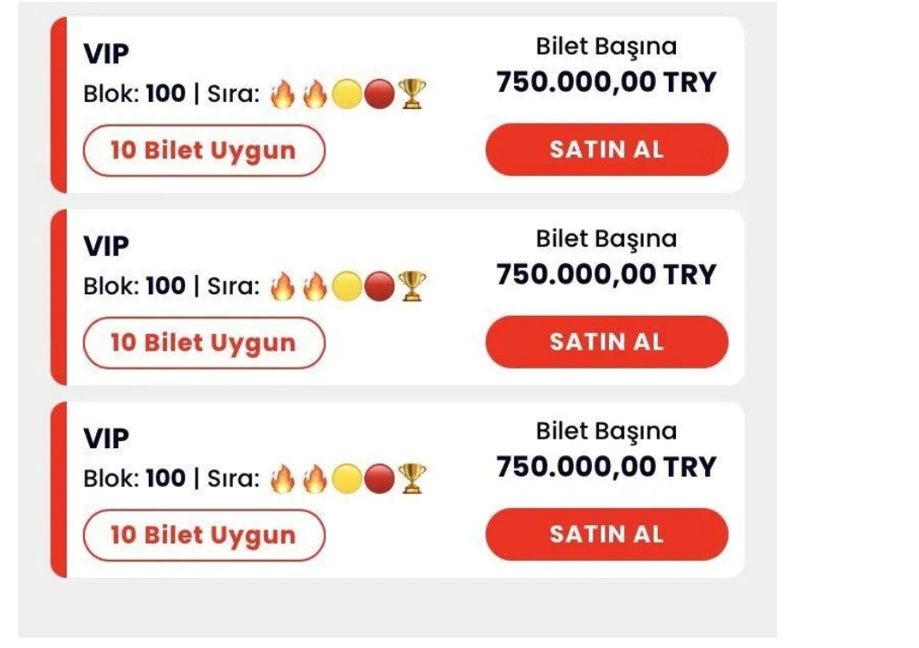Open the second listing's 10 Bilet Uygun pill
The width and height of the screenshot is (919, 648).
203,343
